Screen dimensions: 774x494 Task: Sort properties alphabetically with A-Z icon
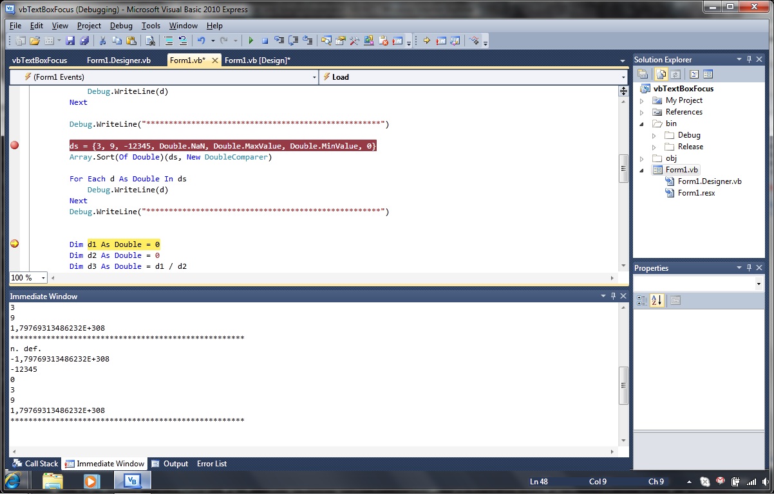(656, 300)
